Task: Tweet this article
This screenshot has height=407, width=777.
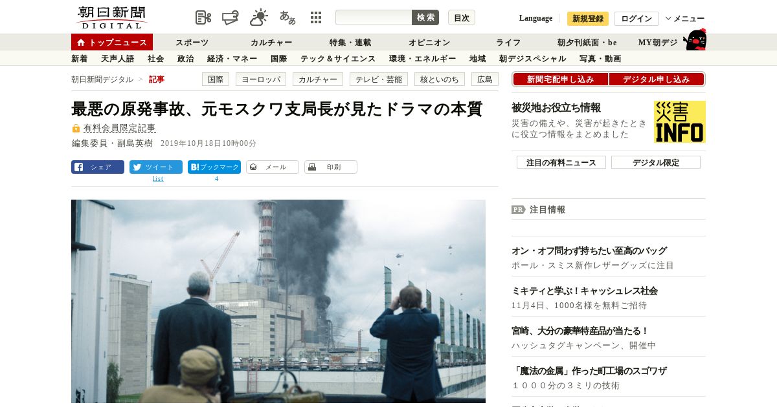Action: click(x=156, y=167)
